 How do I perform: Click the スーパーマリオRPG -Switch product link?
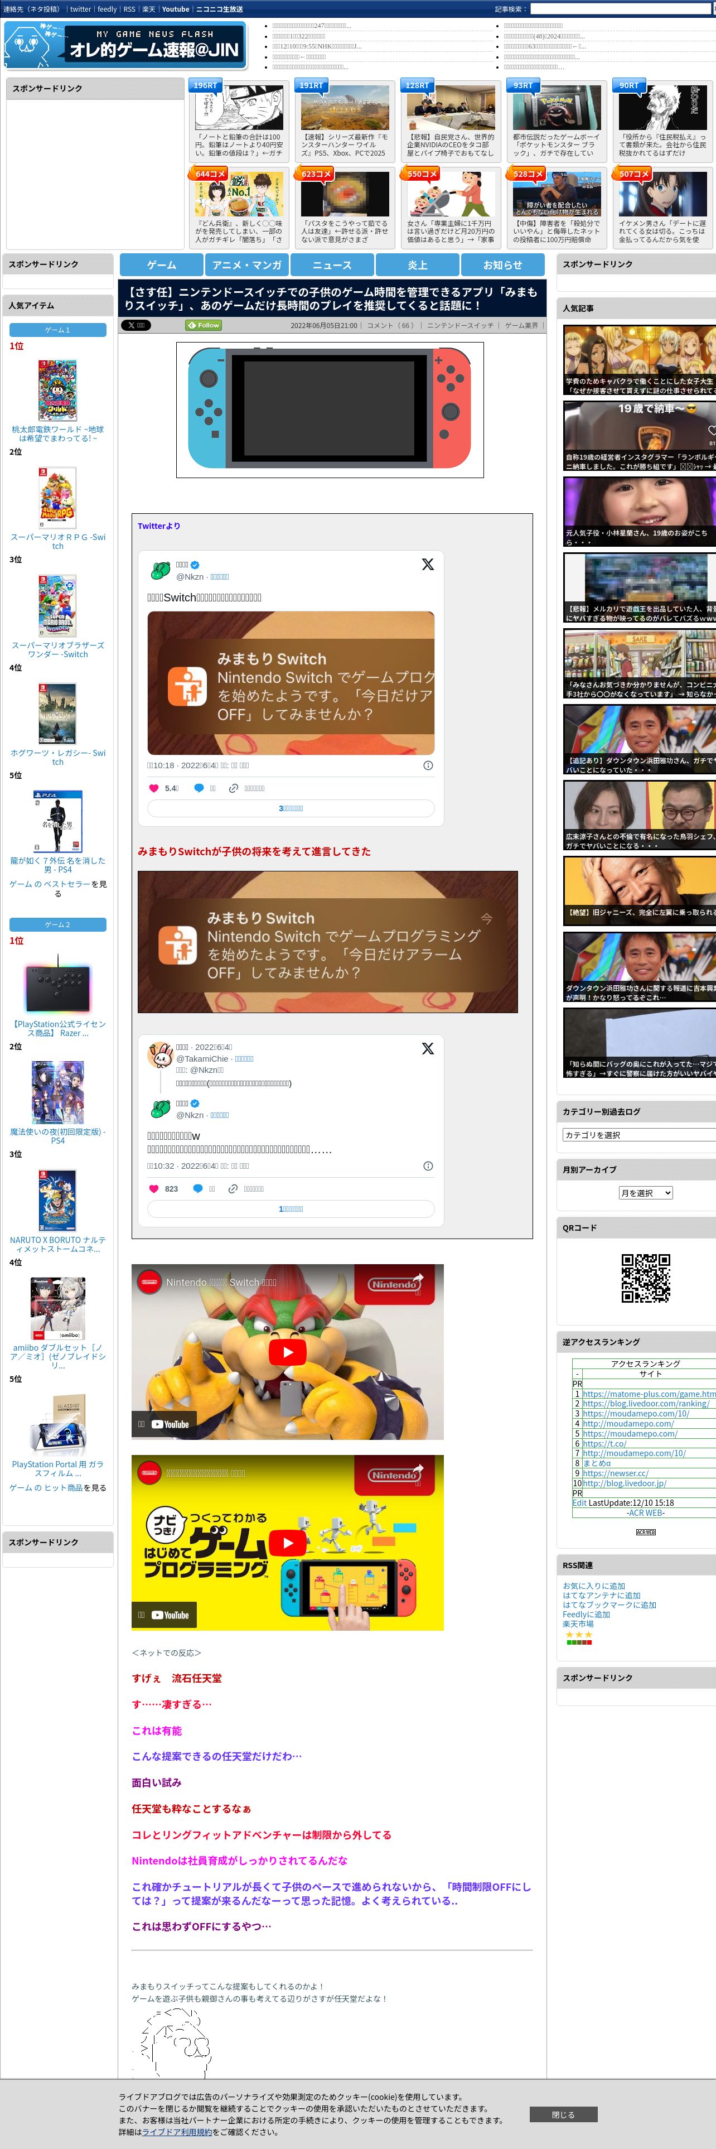pos(57,541)
